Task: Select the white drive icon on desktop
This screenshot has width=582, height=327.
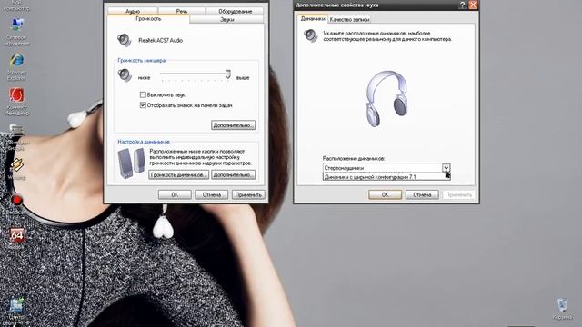Action: click(x=16, y=129)
